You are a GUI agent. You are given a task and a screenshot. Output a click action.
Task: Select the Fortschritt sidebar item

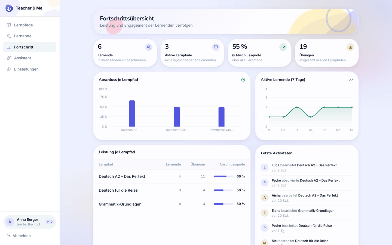coord(30,47)
